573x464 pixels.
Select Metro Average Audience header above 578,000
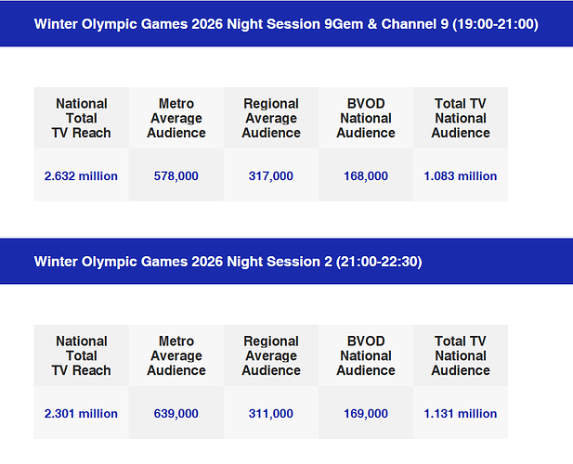point(176,118)
